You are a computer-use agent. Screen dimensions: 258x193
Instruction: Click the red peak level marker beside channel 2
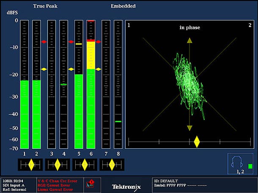coord(44,42)
